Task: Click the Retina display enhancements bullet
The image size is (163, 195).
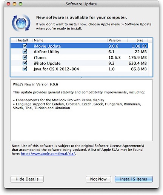Action: [58, 100]
